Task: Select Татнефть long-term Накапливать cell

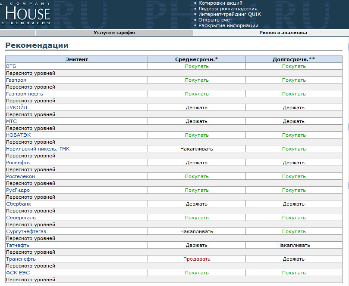Action: pyautogui.click(x=294, y=245)
